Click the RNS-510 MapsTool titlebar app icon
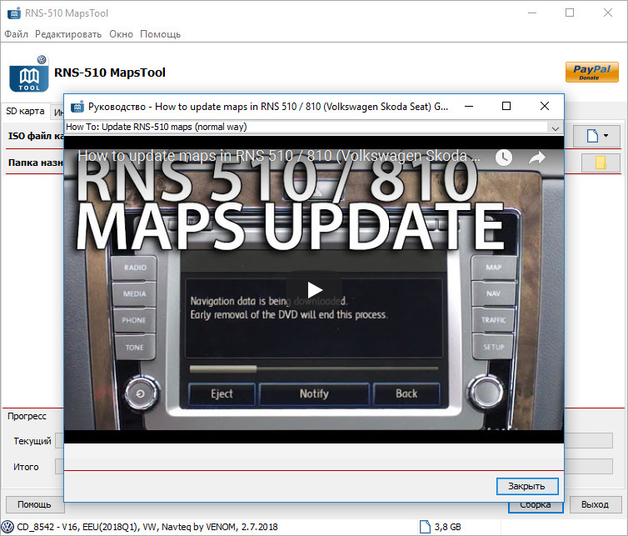 (x=14, y=13)
